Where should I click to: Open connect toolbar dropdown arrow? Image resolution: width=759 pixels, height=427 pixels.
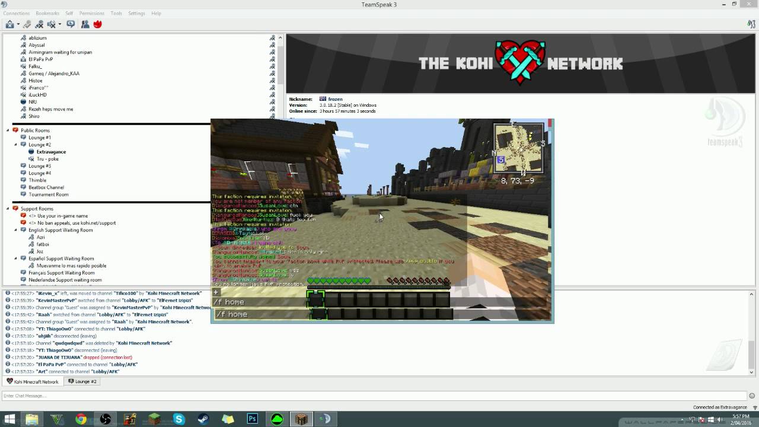[x=18, y=24]
